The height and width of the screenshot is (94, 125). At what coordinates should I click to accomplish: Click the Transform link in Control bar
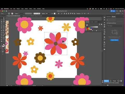78,14
